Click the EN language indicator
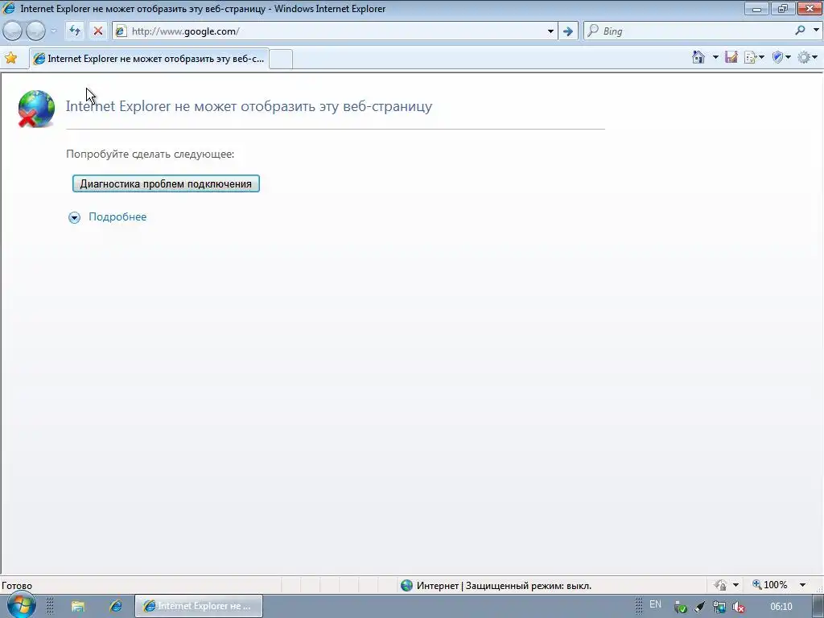The width and height of the screenshot is (824, 618). click(x=655, y=605)
